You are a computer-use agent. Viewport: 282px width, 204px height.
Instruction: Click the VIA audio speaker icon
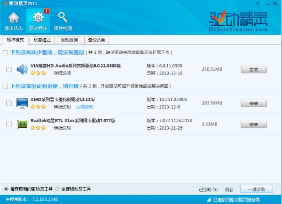point(22,70)
